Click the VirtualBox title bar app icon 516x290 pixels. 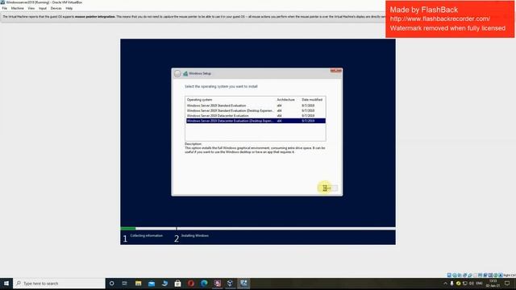click(x=2, y=2)
